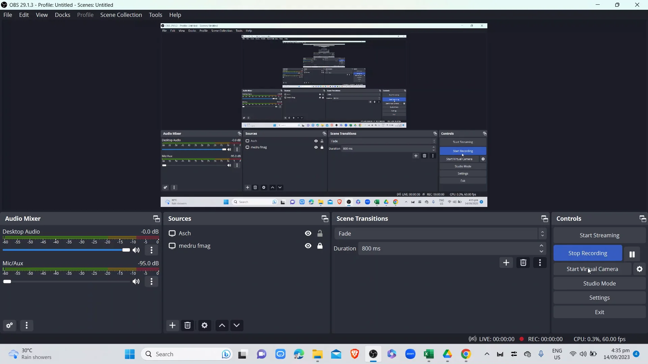Move source down using arrow icon

(x=237, y=325)
